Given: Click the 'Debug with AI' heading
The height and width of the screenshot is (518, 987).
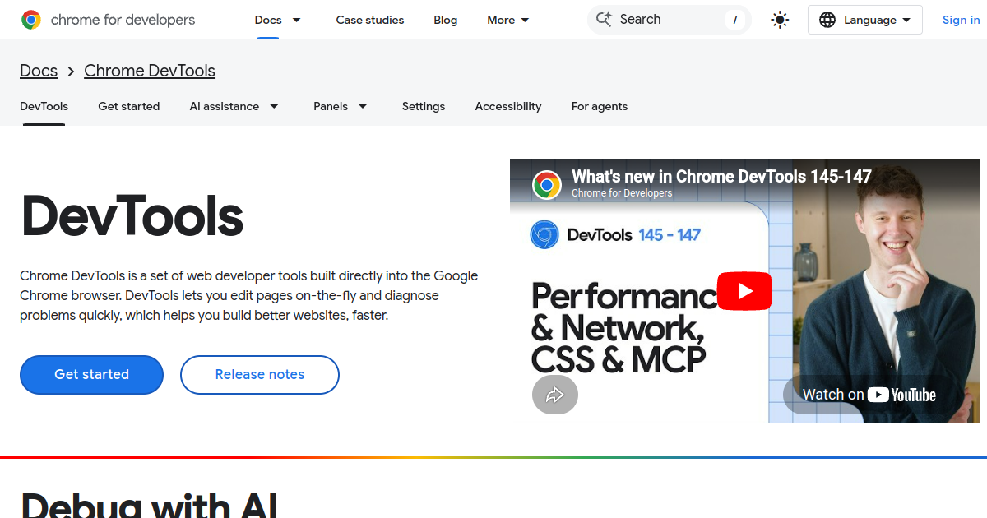Looking at the screenshot, I should tap(149, 503).
